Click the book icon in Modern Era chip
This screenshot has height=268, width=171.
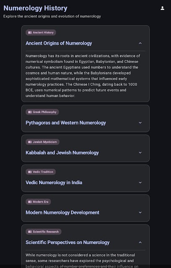pyautogui.click(x=30, y=202)
